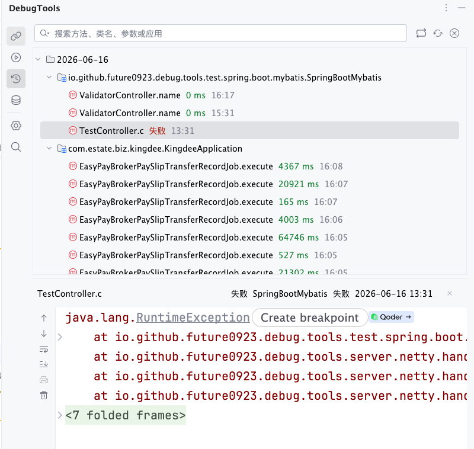Click the clear circle-X icon beside search box
The height and width of the screenshot is (449, 474).
[454, 33]
